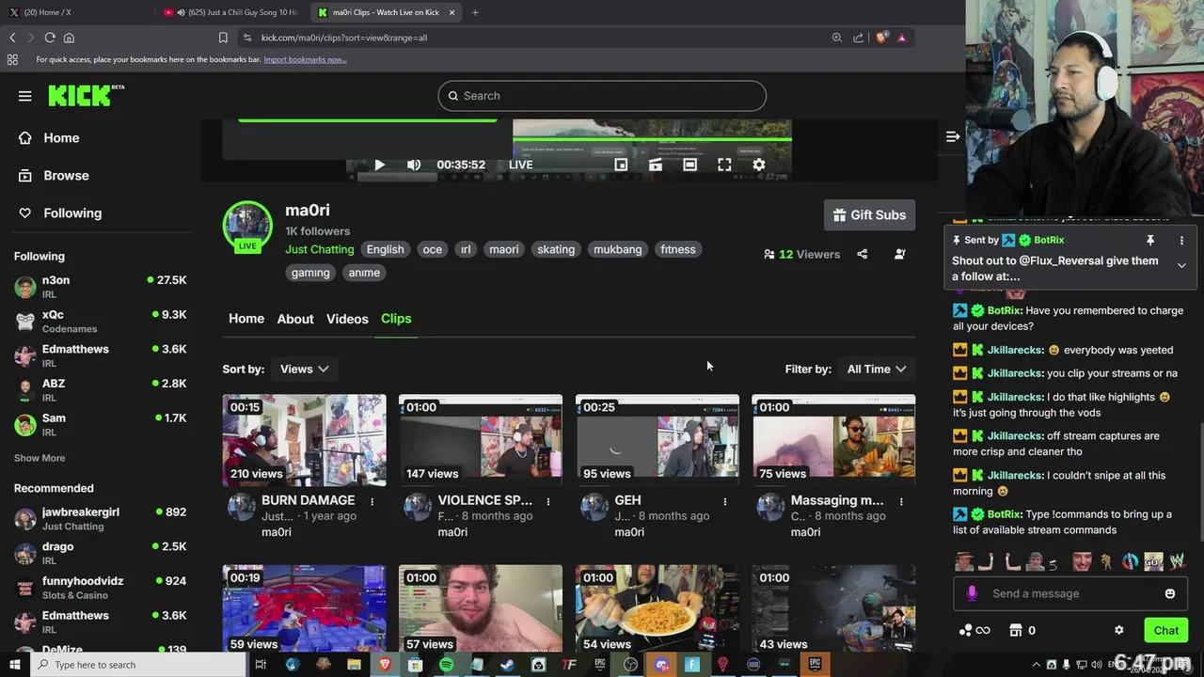Reload the browser page

(x=50, y=38)
